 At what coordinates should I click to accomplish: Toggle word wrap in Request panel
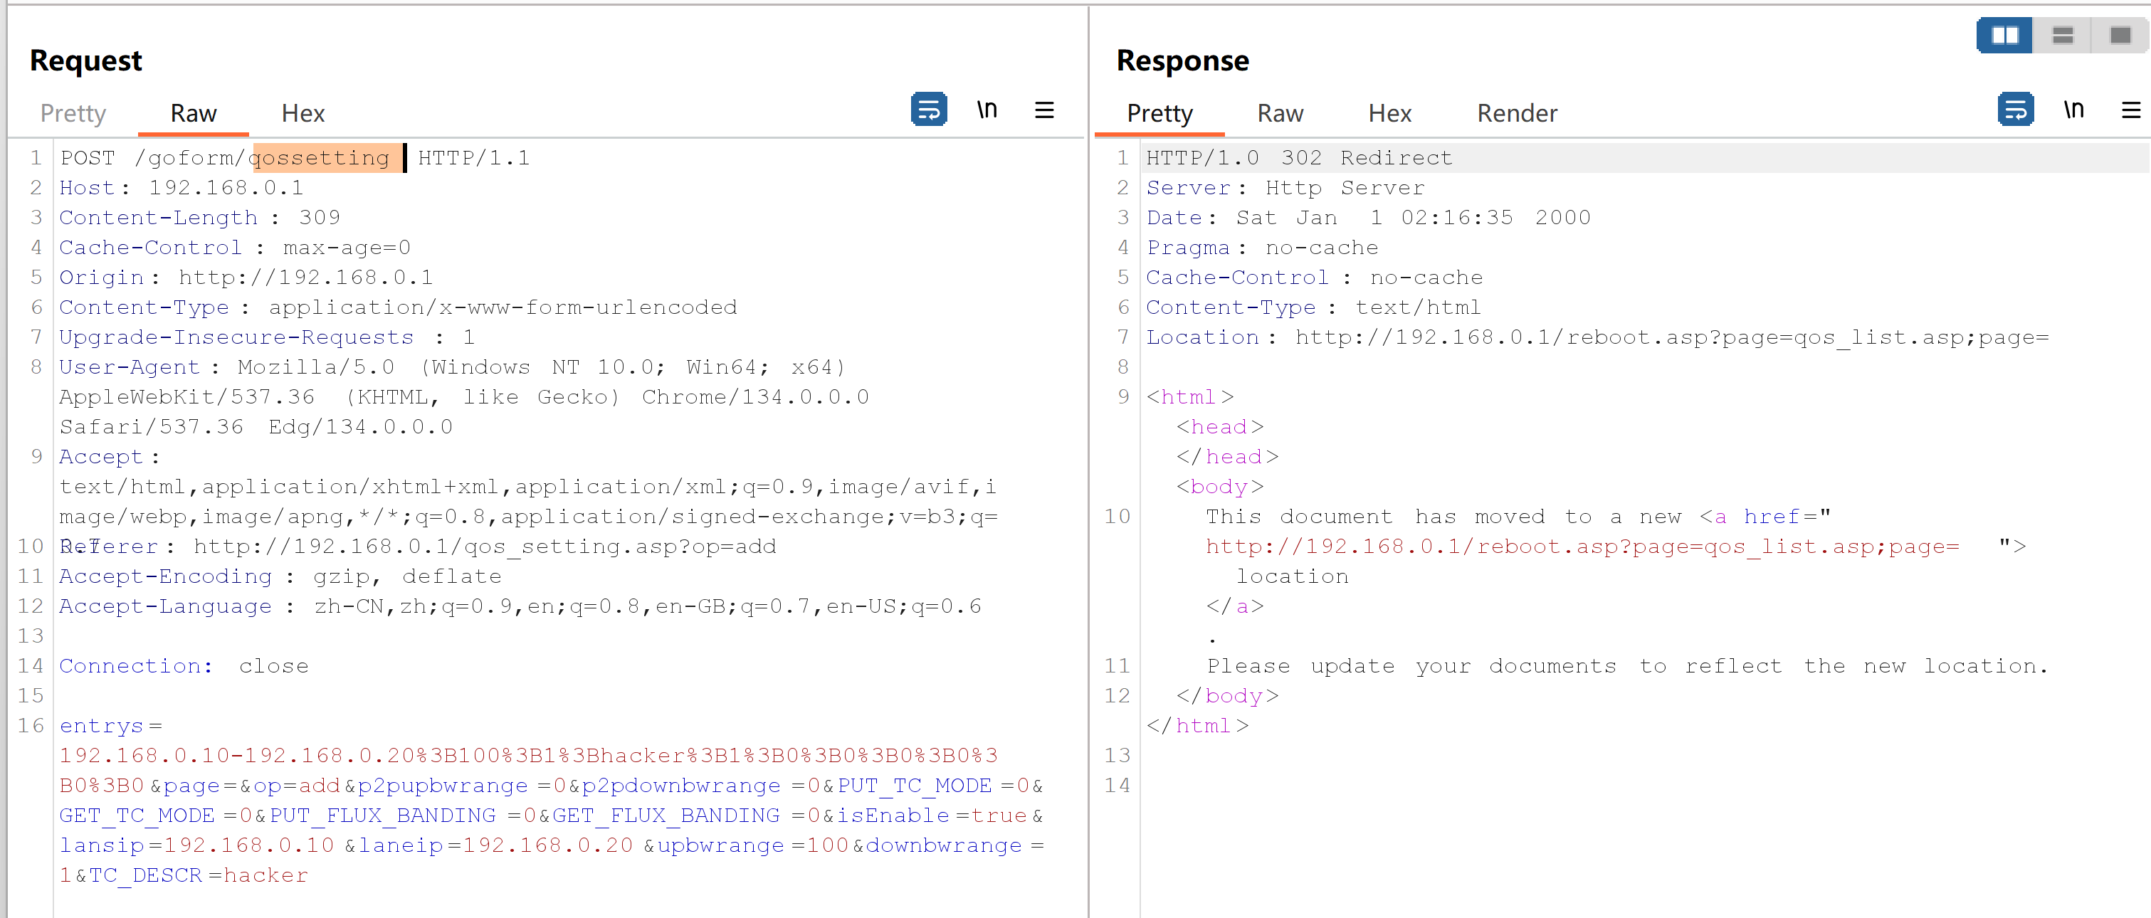click(929, 110)
